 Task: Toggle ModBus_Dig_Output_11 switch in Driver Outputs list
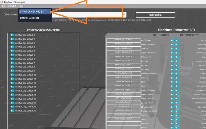coord(12,79)
